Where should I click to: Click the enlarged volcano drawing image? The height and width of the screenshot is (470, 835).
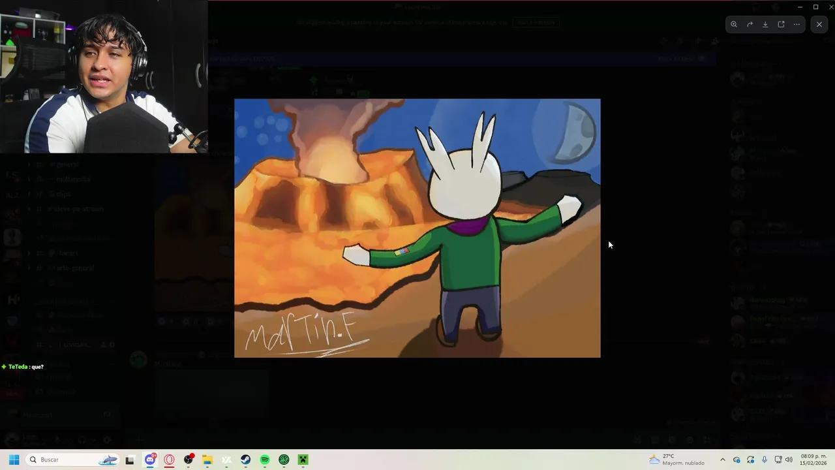pos(417,228)
